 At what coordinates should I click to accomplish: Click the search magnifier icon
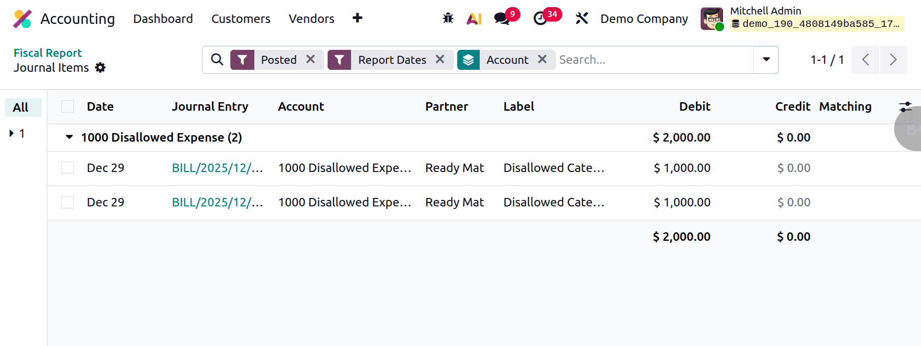(217, 60)
